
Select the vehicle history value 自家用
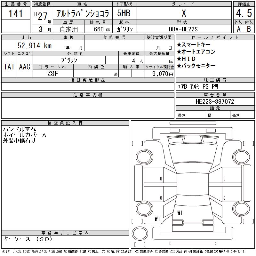click(x=69, y=29)
